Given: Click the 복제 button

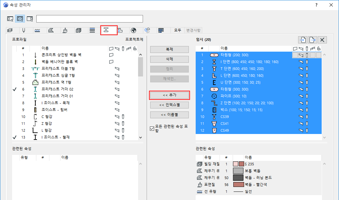Looking at the screenshot, I should tap(169, 49).
